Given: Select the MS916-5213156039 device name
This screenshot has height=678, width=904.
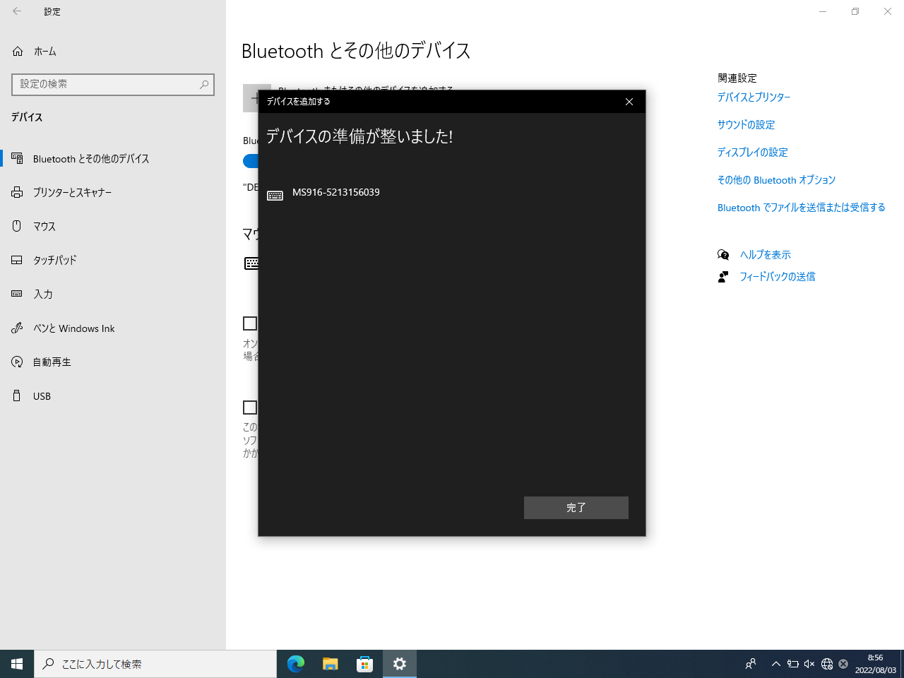Looking at the screenshot, I should 336,192.
